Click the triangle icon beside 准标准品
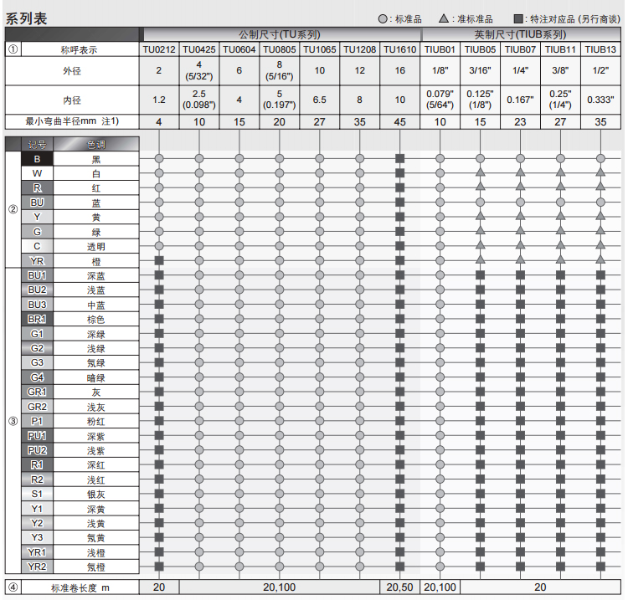Screen dimensions: 628x600 (x=443, y=18)
